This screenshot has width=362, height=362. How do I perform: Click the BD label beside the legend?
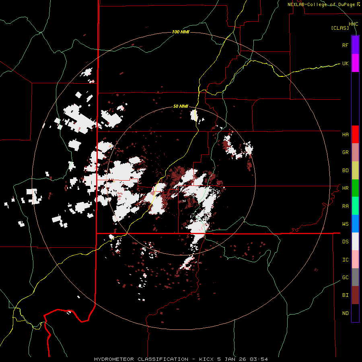(345, 171)
